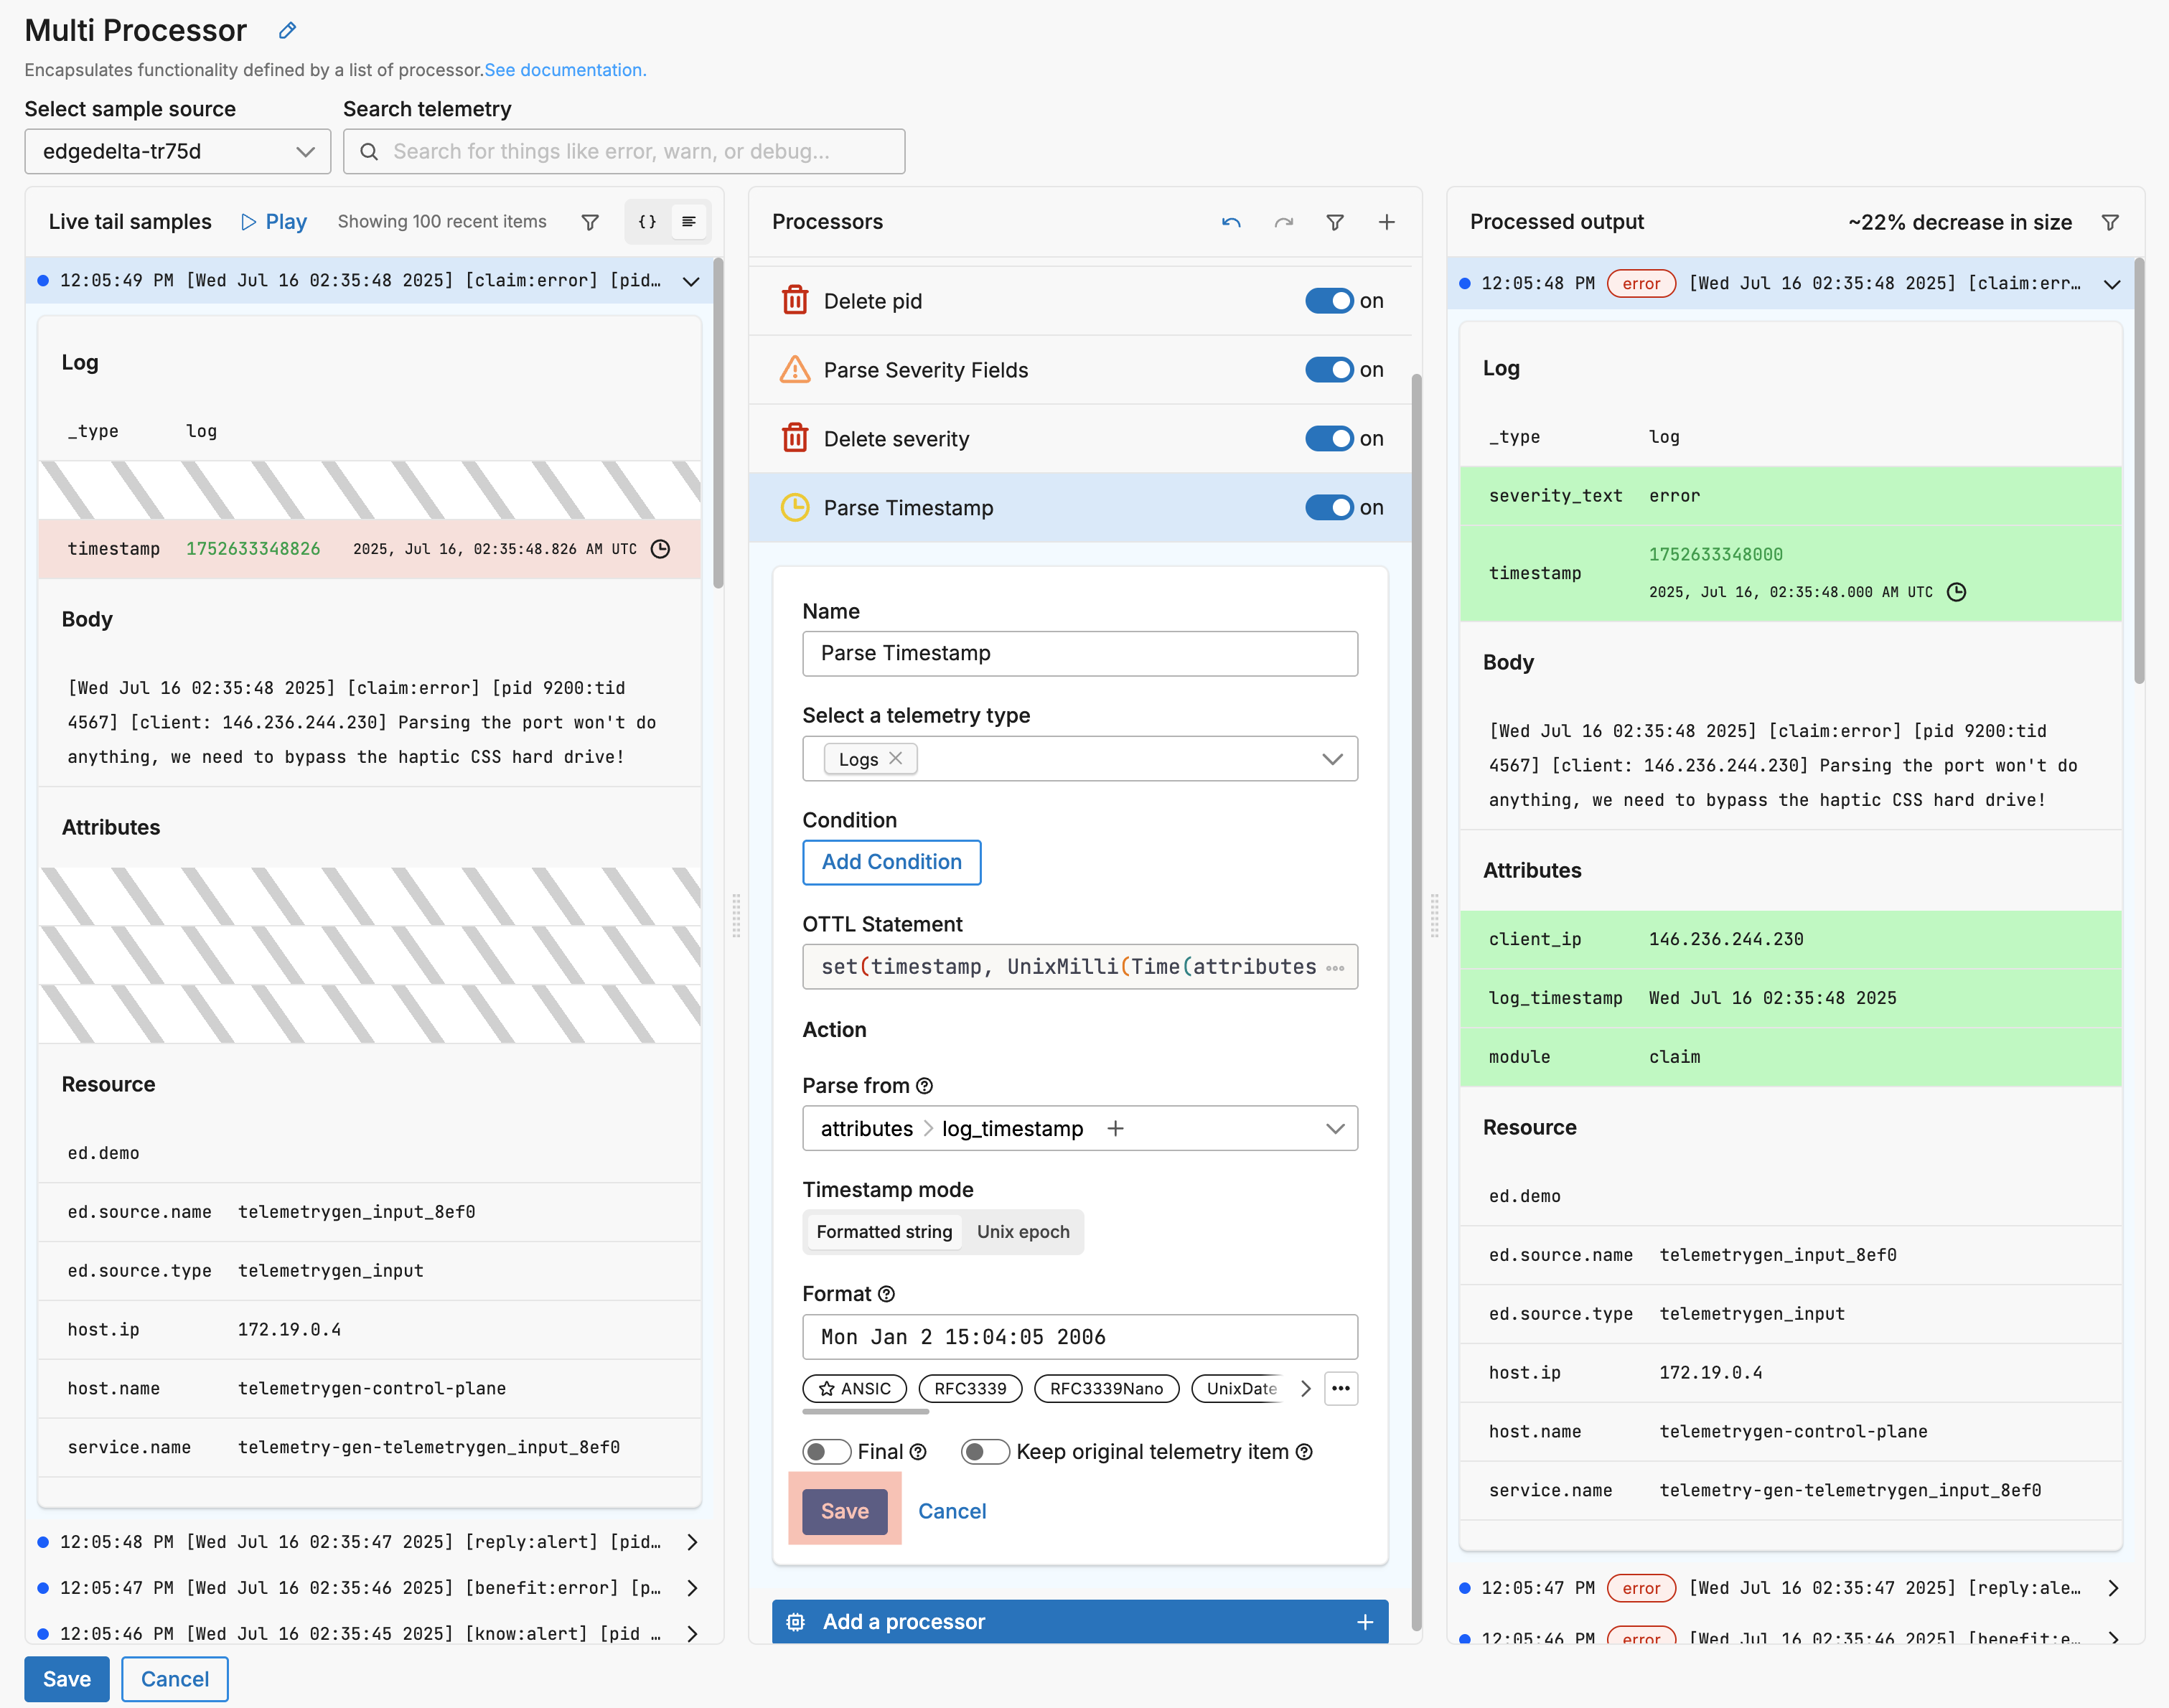Viewport: 2169px width, 1708px height.
Task: Toggle the Parse Severity Fields processor off
Action: pyautogui.click(x=1329, y=370)
